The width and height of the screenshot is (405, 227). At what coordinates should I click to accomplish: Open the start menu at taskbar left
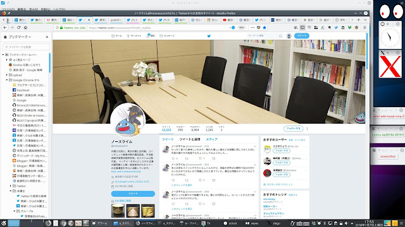point(3,223)
